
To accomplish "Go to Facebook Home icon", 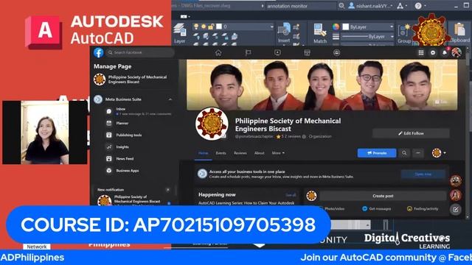I will (218, 53).
